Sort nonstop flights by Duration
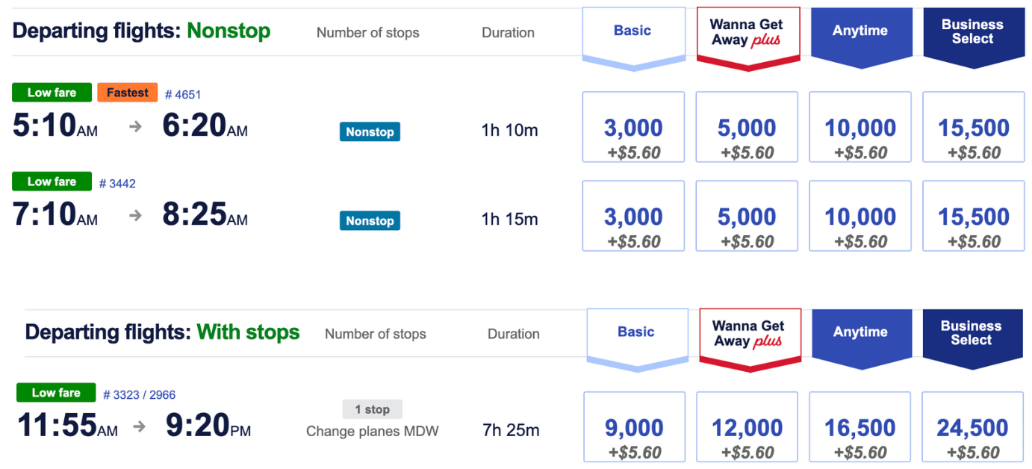Viewport: 1032px width, 469px height. coord(508,33)
